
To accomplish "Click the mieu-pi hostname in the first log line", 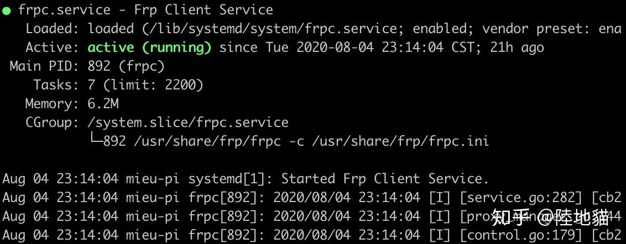I will [153, 179].
